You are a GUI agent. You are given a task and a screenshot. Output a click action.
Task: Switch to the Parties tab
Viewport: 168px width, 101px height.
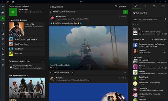click(x=145, y=6)
